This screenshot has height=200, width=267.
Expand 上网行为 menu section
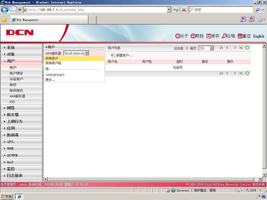tap(21, 121)
